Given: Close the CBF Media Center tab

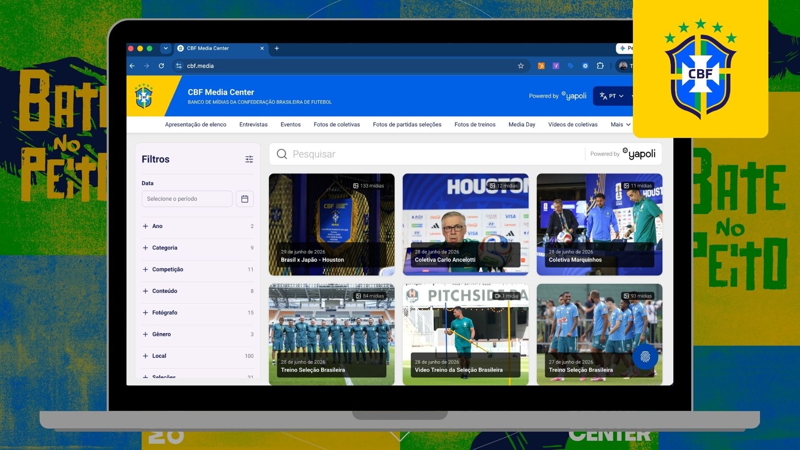Looking at the screenshot, I should pos(262,48).
